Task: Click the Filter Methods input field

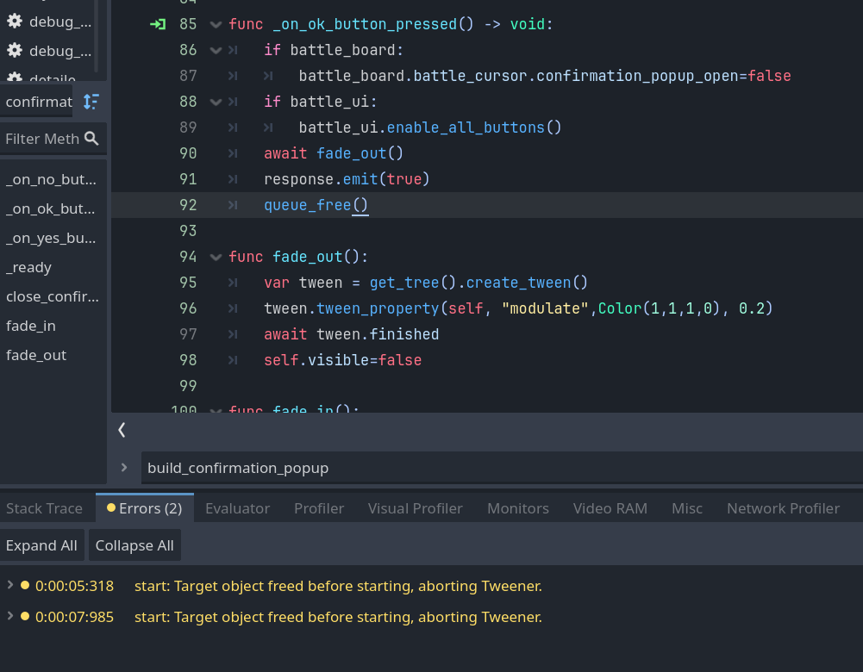Action: point(41,139)
